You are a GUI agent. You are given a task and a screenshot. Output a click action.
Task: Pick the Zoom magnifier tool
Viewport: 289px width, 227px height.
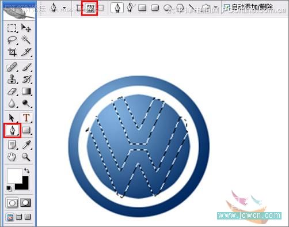26,157
